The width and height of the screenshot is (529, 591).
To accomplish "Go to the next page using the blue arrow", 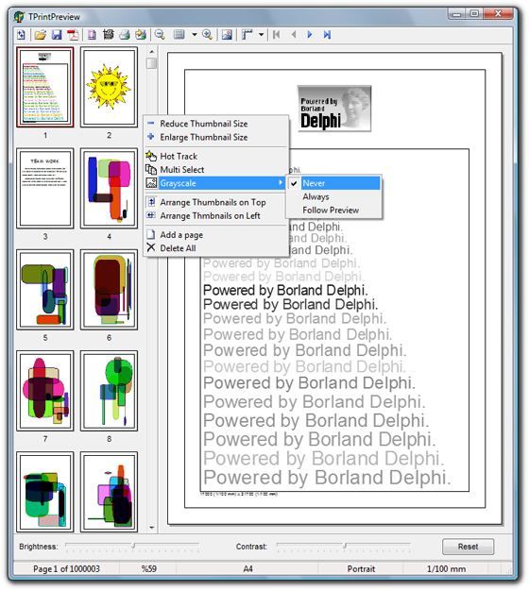I will pos(310,35).
